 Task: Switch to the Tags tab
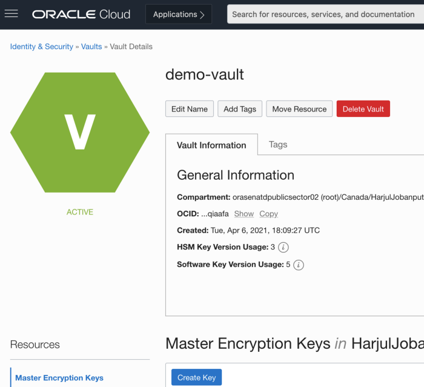pos(278,145)
